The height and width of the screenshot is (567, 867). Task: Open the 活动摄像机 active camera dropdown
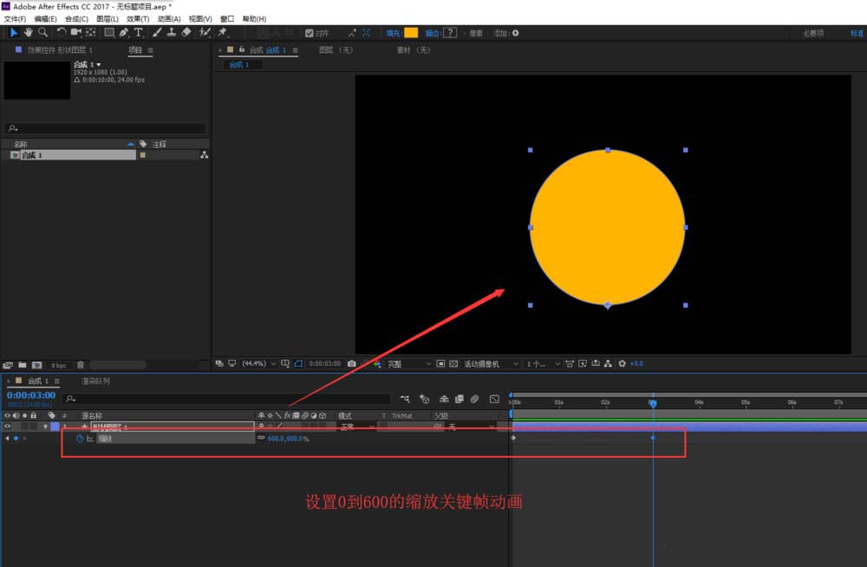click(491, 364)
